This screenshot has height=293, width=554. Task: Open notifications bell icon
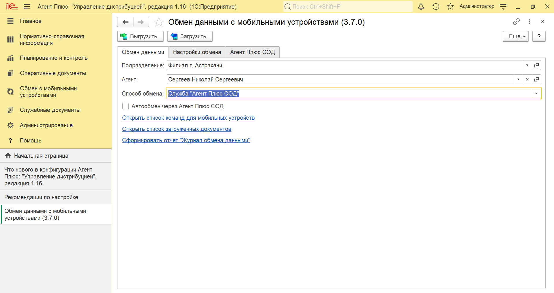click(x=421, y=7)
